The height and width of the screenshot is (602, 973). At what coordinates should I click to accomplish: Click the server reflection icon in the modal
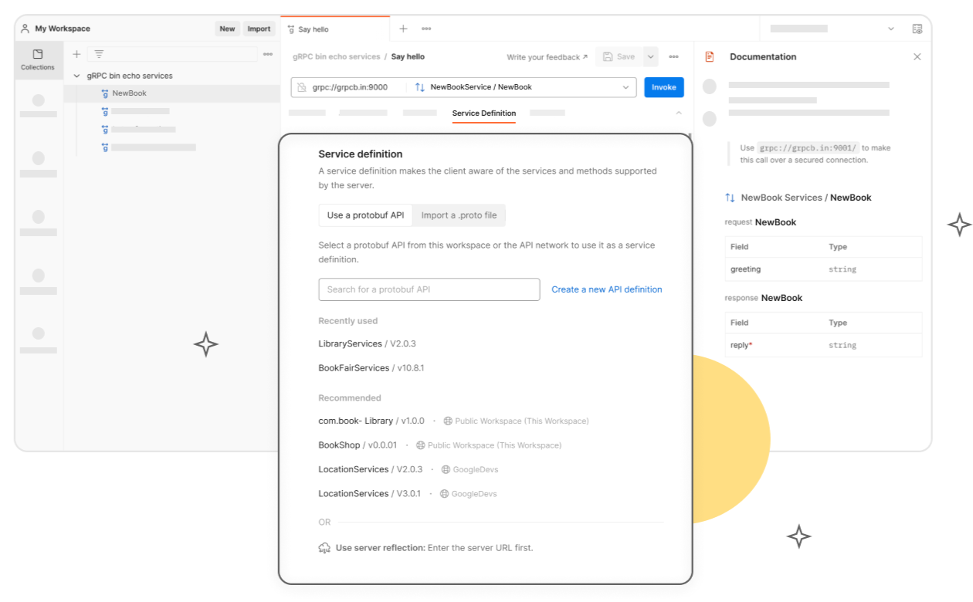pos(324,547)
